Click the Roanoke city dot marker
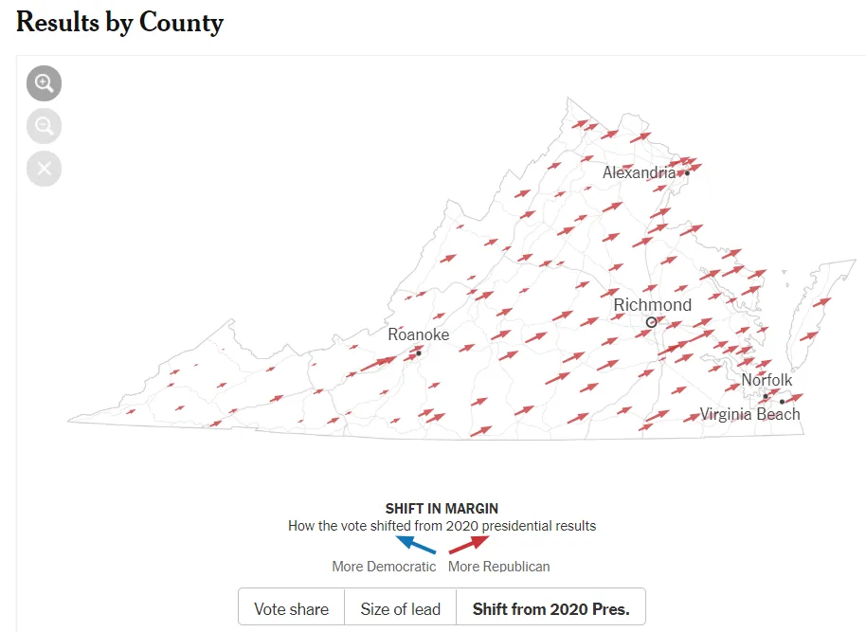Viewport: 866px width, 632px height. click(x=419, y=352)
